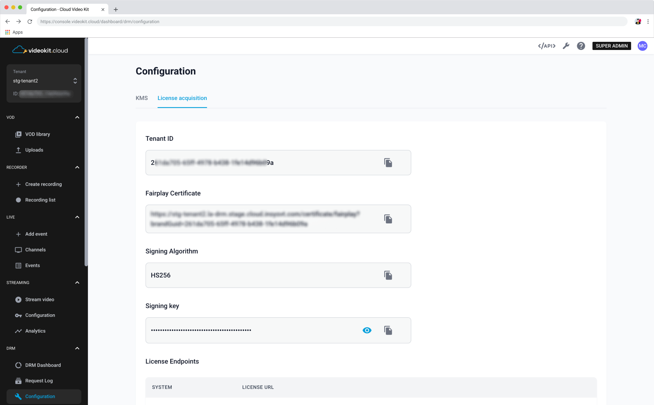The width and height of the screenshot is (654, 405).
Task: Open the tenant selector dropdown
Action: pos(75,81)
